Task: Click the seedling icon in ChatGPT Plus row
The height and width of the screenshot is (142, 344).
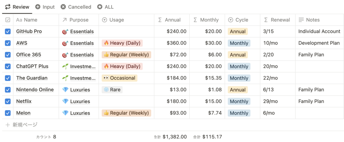Action: [x=65, y=66]
